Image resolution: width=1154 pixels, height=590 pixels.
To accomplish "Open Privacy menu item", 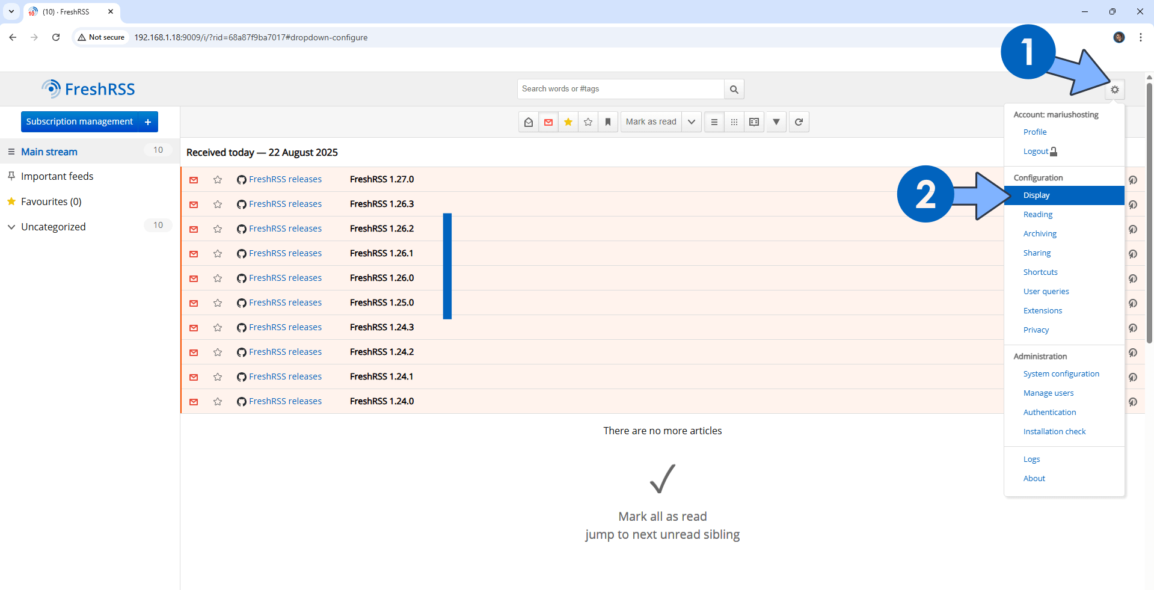I will pos(1036,330).
